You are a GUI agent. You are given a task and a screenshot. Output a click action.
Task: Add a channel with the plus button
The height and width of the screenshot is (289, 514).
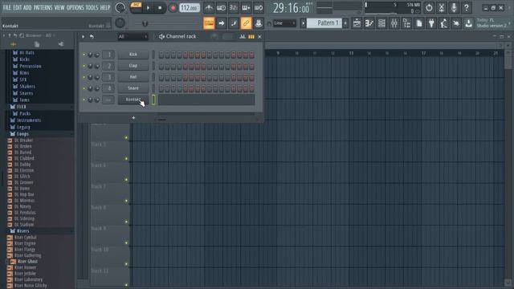pos(133,118)
